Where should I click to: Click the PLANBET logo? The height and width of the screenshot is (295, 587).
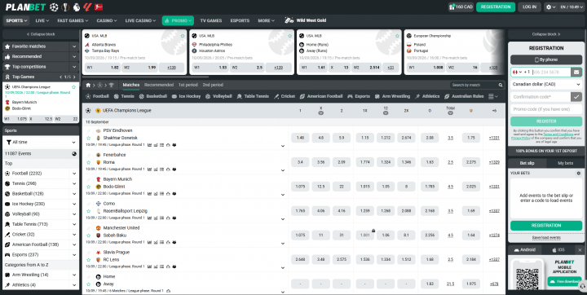tap(25, 7)
